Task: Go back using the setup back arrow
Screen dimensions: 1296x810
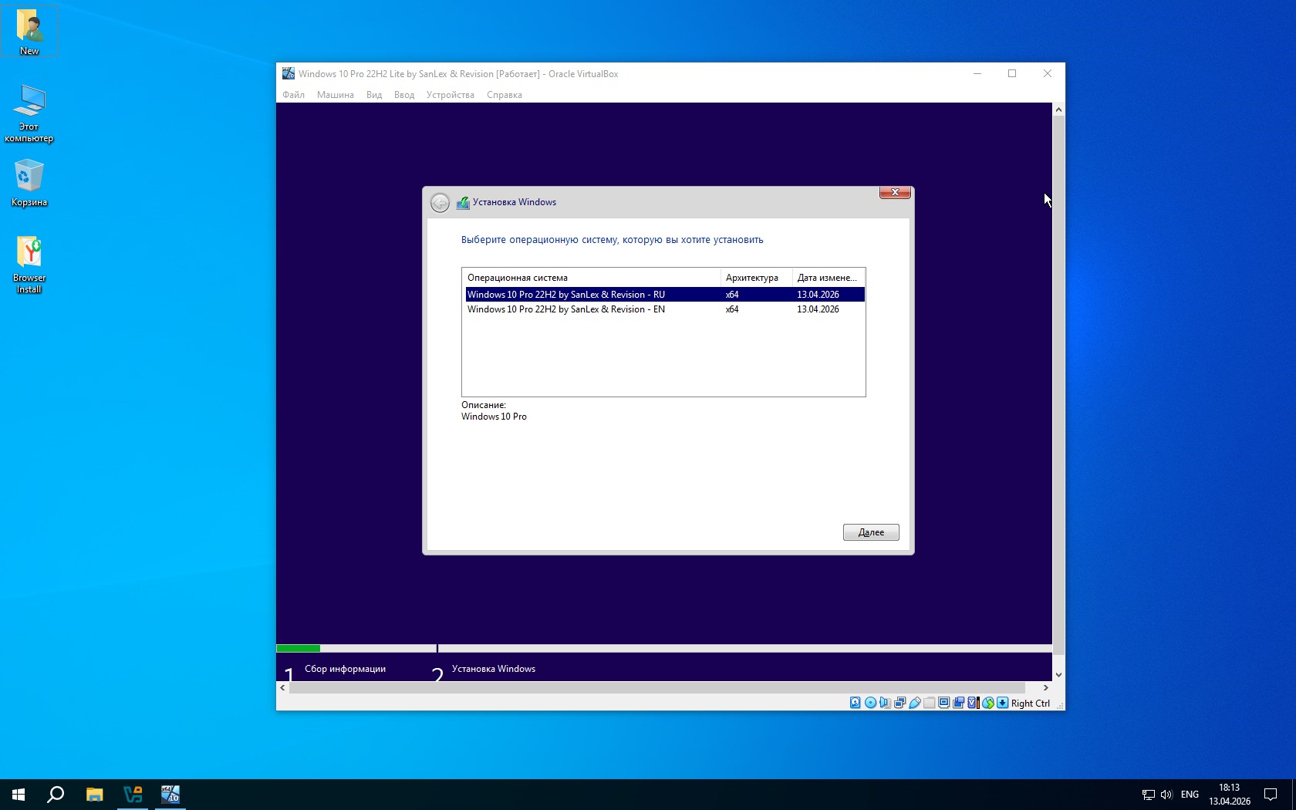Action: click(440, 203)
